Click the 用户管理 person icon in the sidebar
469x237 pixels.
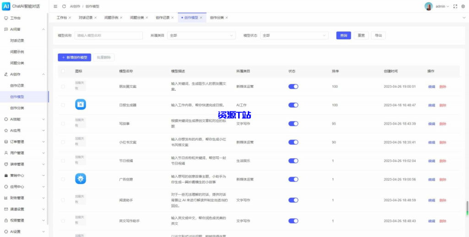tap(6, 153)
